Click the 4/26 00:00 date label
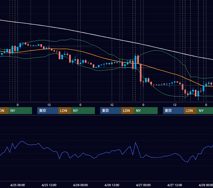 pyautogui.click(x=81, y=185)
